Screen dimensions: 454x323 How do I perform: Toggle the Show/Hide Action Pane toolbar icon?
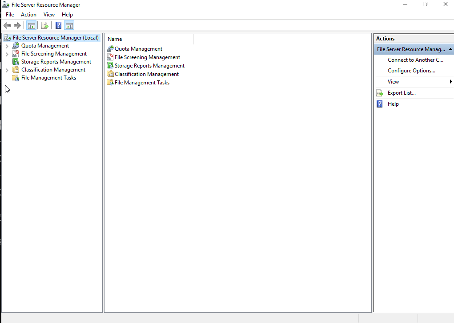point(69,25)
